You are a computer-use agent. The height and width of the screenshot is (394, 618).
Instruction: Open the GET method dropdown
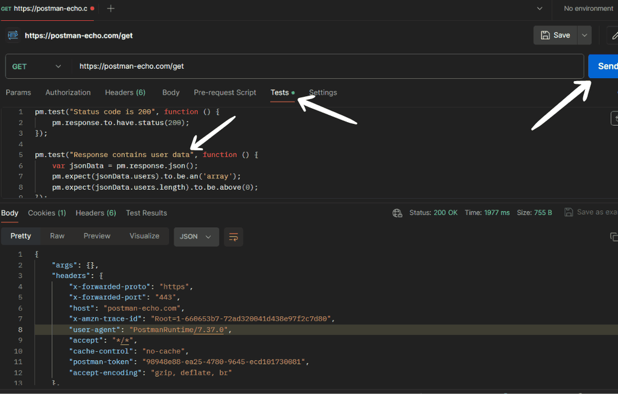tap(37, 66)
